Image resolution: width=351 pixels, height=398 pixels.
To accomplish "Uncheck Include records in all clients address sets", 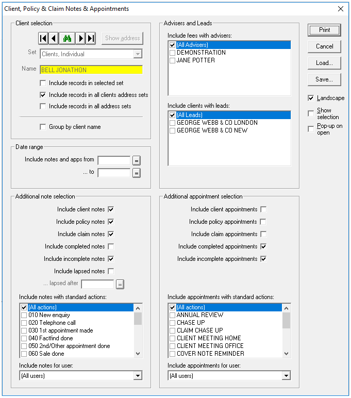I will coord(43,95).
